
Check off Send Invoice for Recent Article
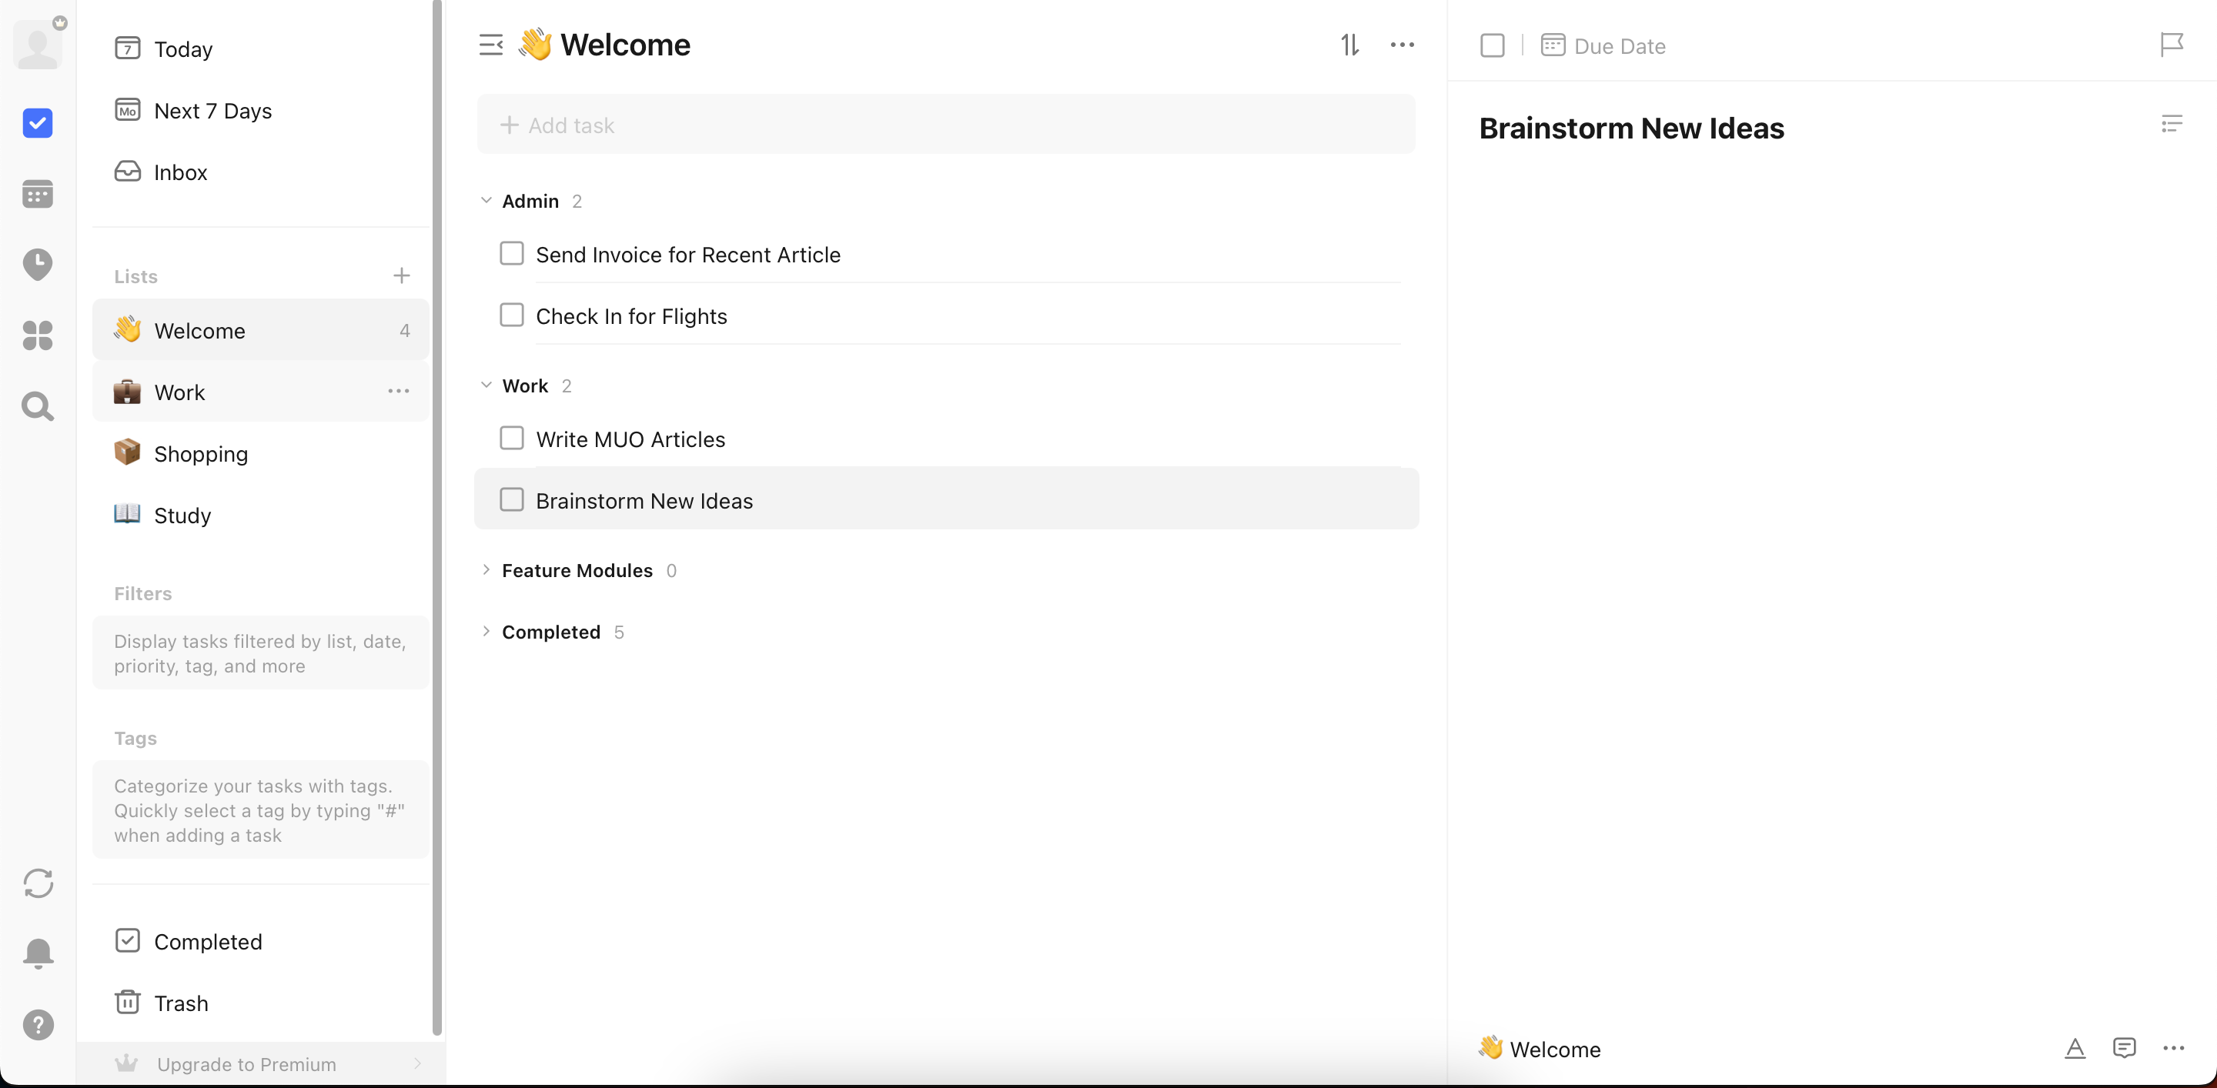pos(511,254)
